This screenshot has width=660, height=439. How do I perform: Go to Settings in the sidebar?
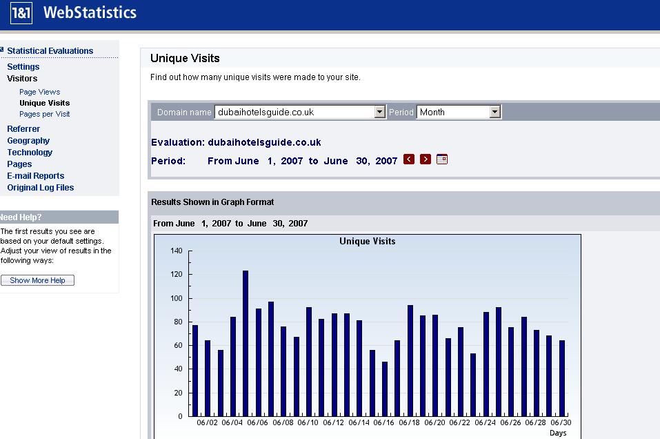click(23, 66)
